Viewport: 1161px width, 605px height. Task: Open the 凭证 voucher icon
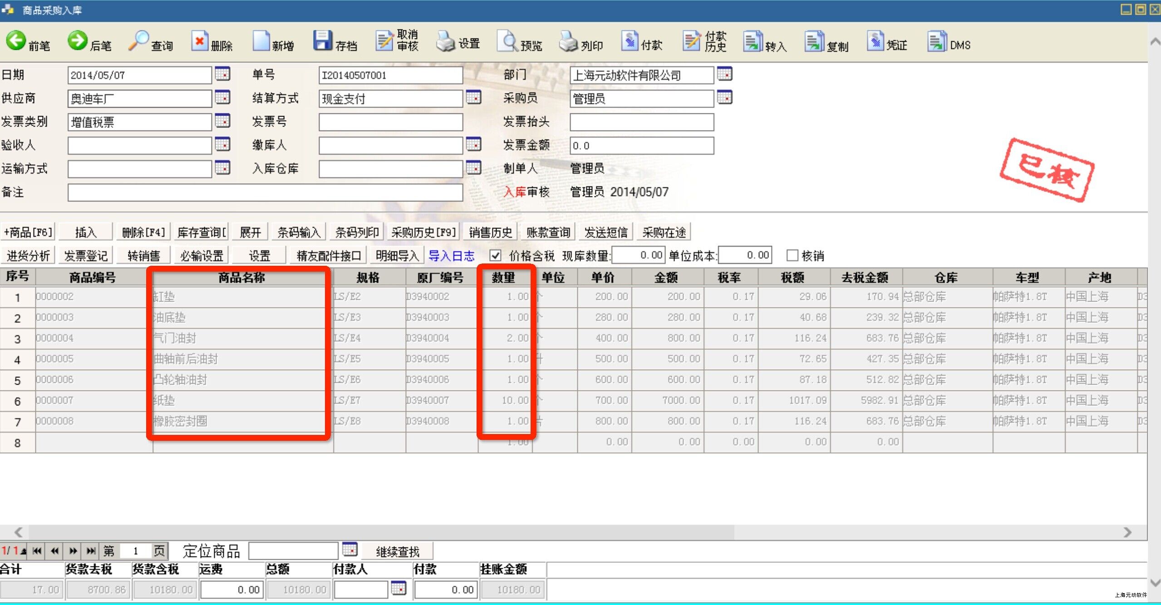click(x=875, y=41)
